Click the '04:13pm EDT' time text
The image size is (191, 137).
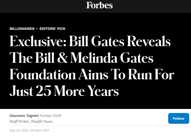pos(40,130)
